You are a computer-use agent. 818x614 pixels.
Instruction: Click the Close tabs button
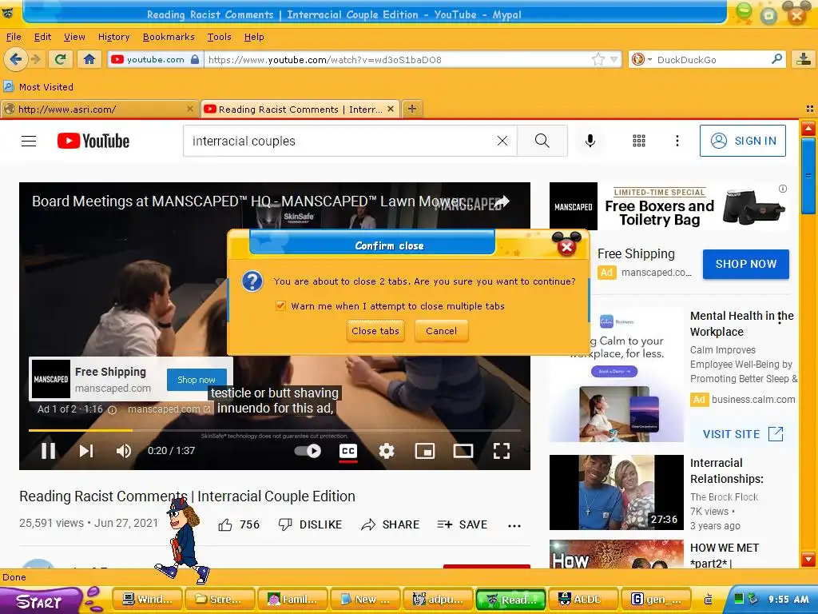click(375, 331)
